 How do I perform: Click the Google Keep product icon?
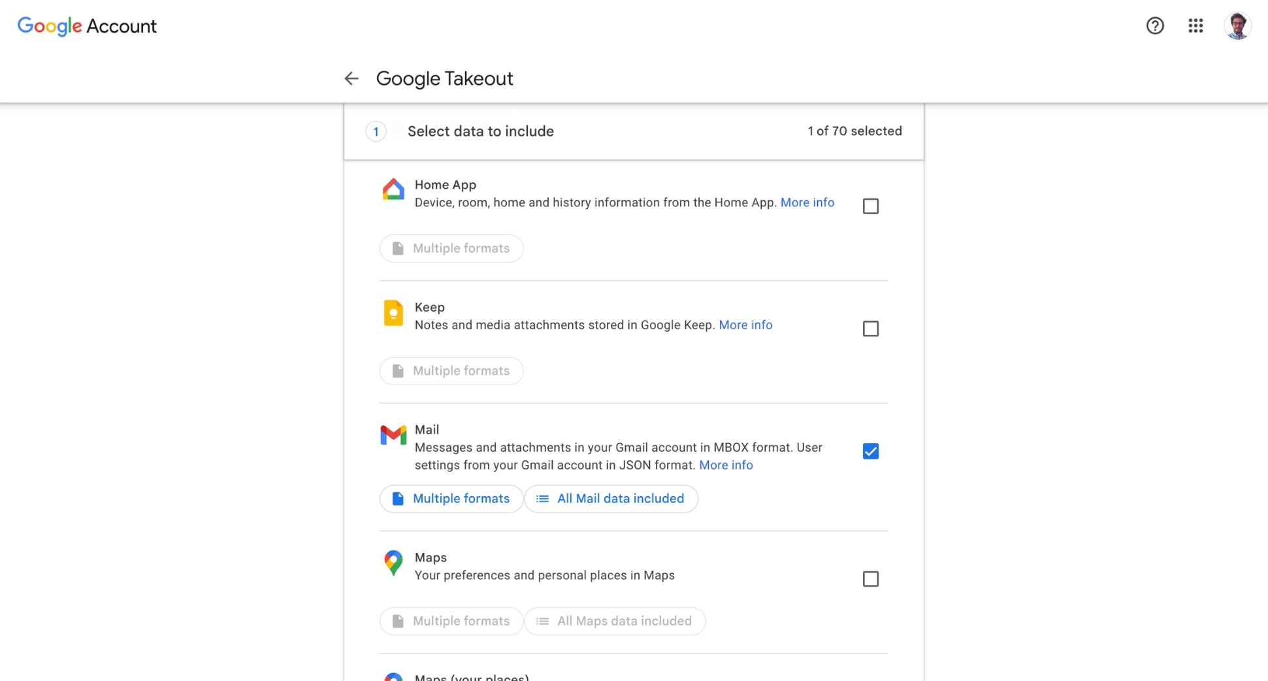pyautogui.click(x=393, y=313)
